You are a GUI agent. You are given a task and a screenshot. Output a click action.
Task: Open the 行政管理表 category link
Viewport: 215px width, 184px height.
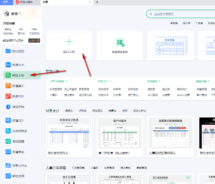[x=56, y=89]
